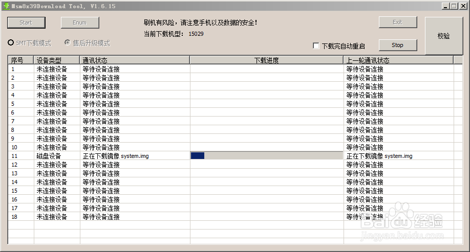Viewport: 470px width, 252px height.
Task: Click the 序号 column header
Action: click(20, 60)
